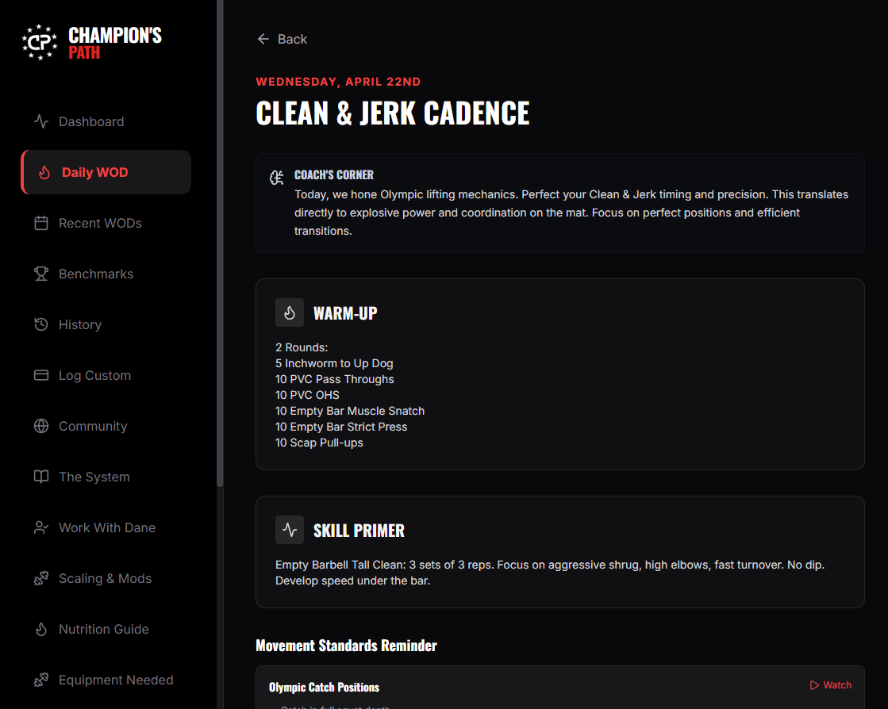Viewport: 888px width, 709px height.
Task: Click the Coach's Corner icon
Action: (277, 178)
